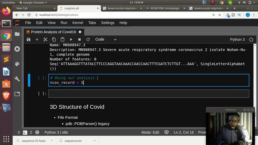Click the empty code cell below
Viewport: 258px width, 145px height.
point(149,93)
